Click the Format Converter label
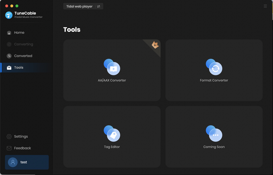273x175 pixels. click(214, 81)
